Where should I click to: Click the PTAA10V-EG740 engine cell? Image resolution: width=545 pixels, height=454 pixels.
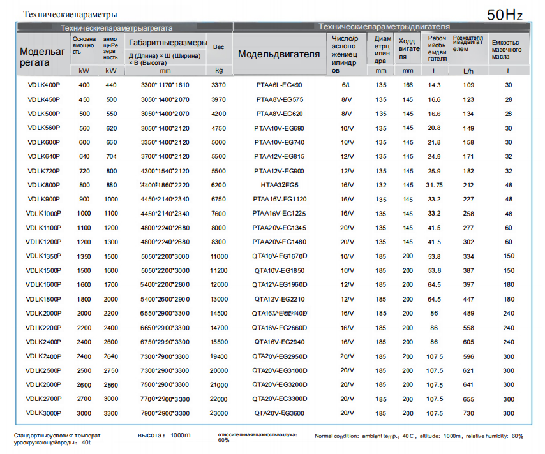click(279, 142)
